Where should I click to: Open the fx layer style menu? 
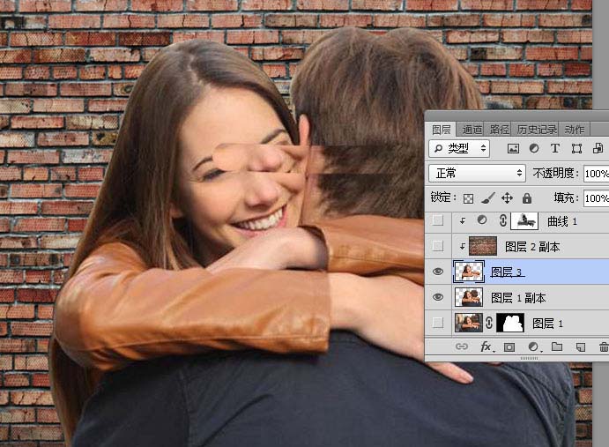point(486,346)
